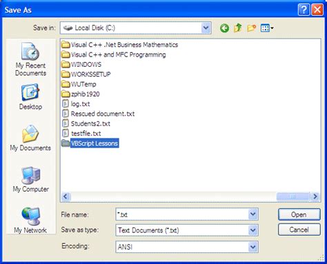Click the horizontal scrollbar right arrow

pos(315,196)
